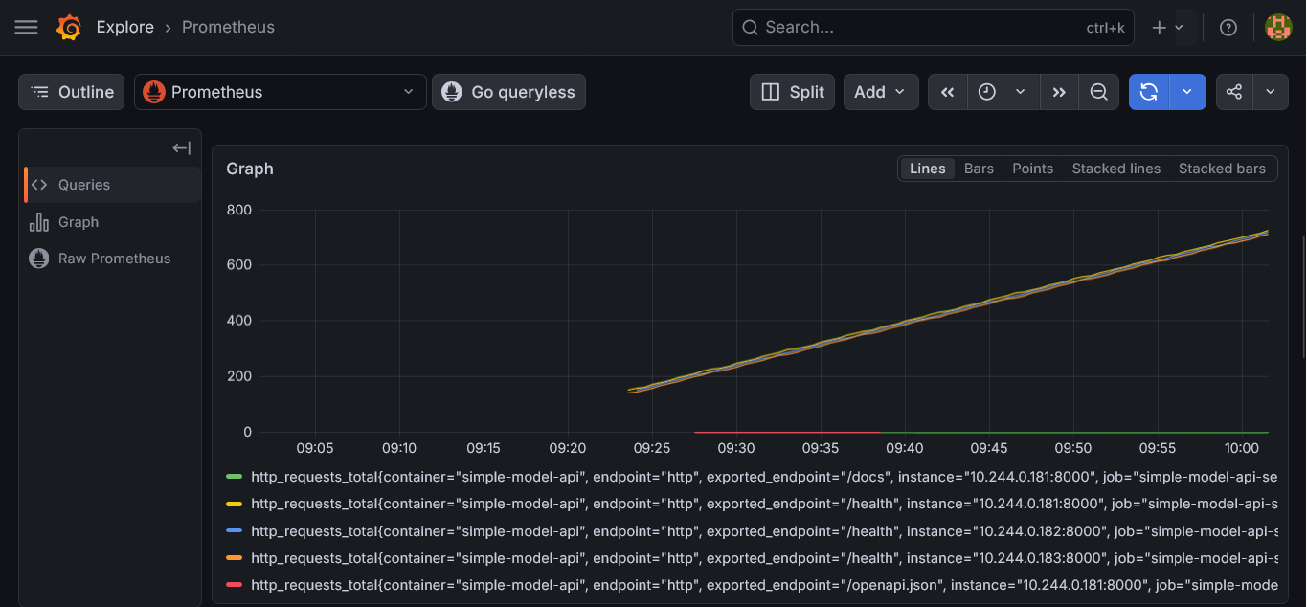Focus the Search input field
This screenshot has height=607, width=1307.
pos(934,28)
